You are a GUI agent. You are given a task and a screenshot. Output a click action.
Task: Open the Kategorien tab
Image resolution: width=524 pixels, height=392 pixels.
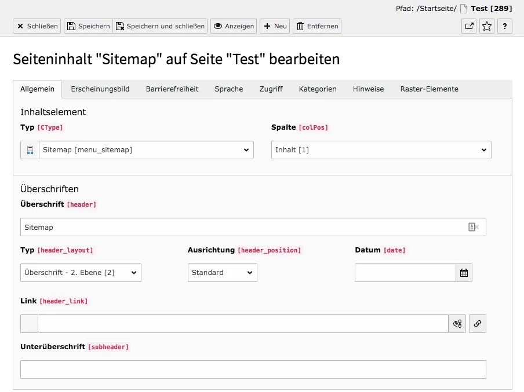click(318, 89)
